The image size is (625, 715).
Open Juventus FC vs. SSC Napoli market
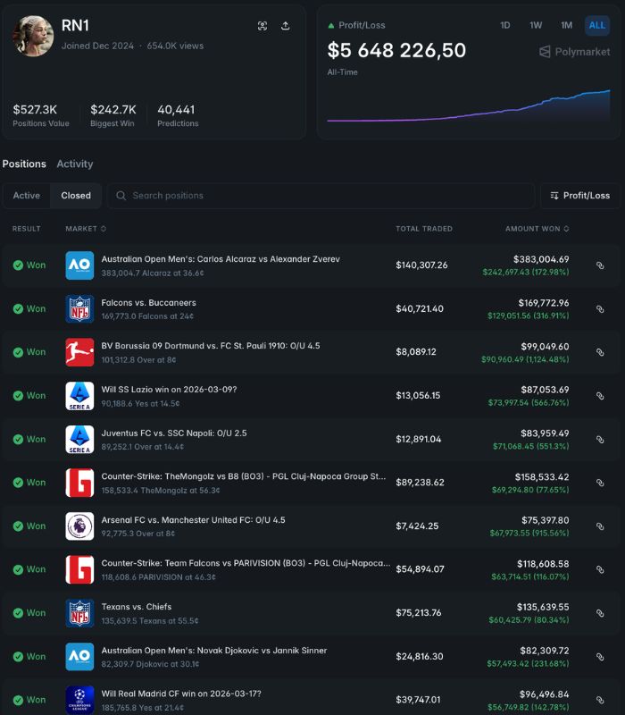[x=174, y=433]
